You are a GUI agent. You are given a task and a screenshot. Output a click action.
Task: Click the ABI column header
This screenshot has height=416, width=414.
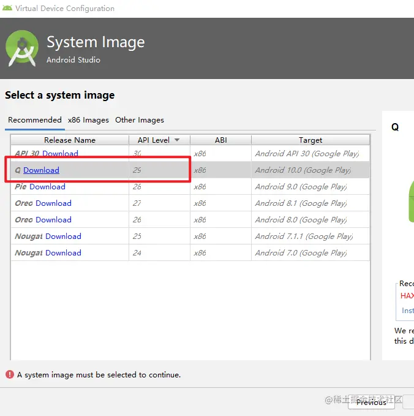(x=220, y=140)
